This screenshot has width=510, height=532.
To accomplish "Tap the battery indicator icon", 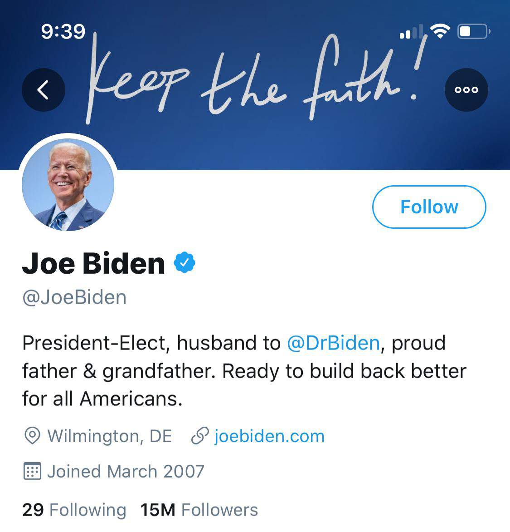I will coord(474,32).
